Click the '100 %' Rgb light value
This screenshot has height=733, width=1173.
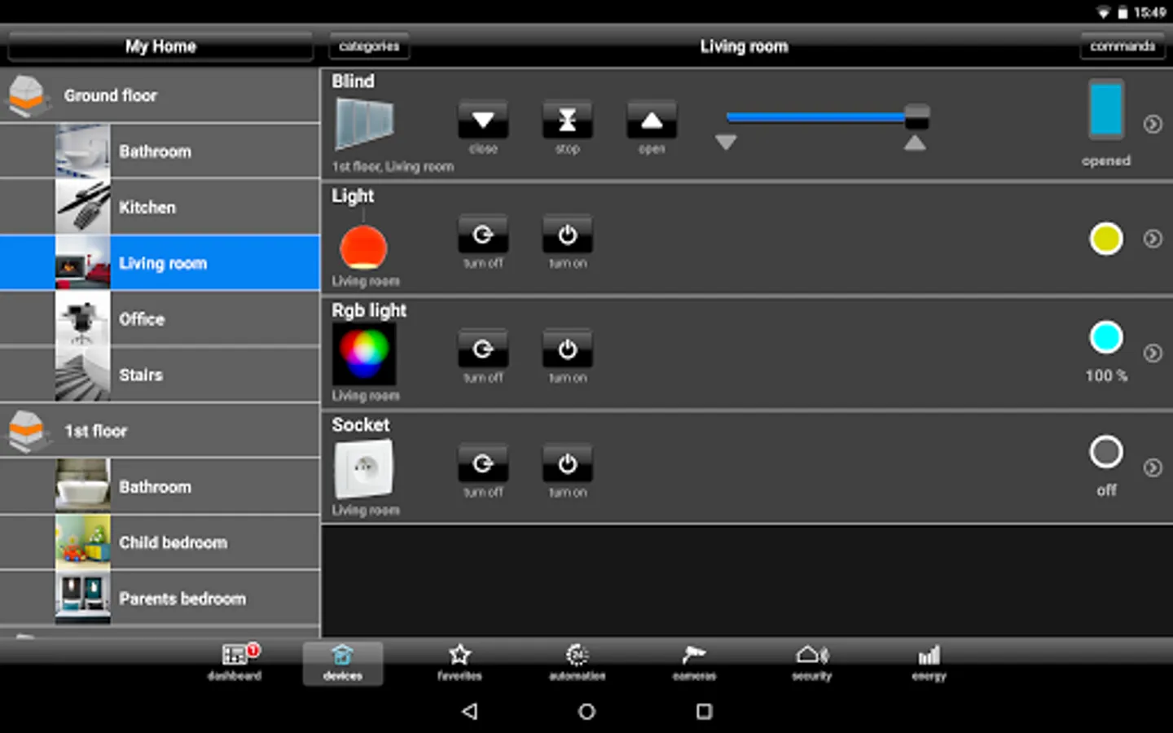click(1106, 375)
